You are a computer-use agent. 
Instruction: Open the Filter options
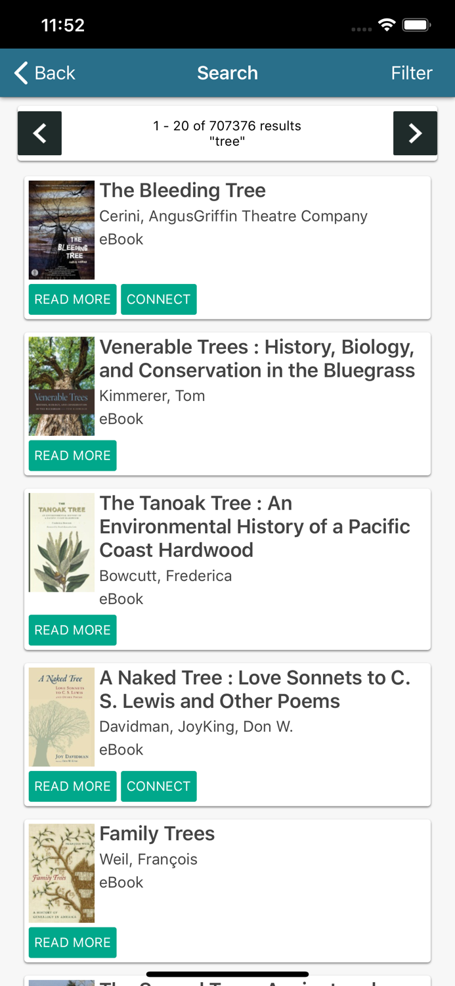tap(411, 73)
